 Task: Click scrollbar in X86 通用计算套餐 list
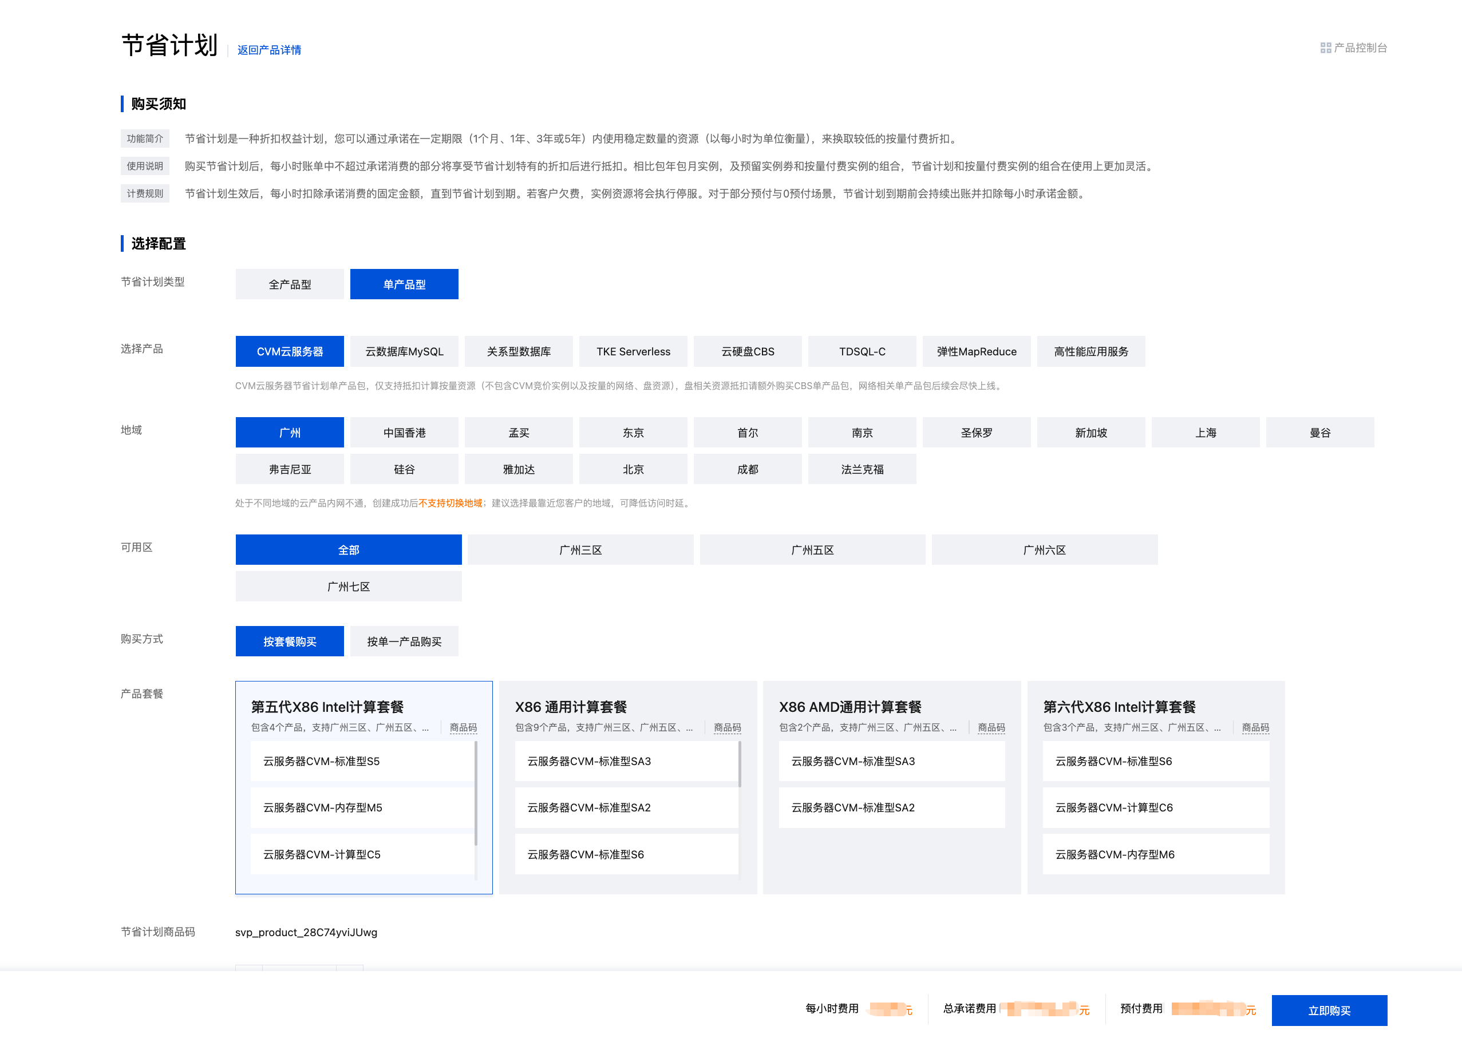[x=740, y=764]
